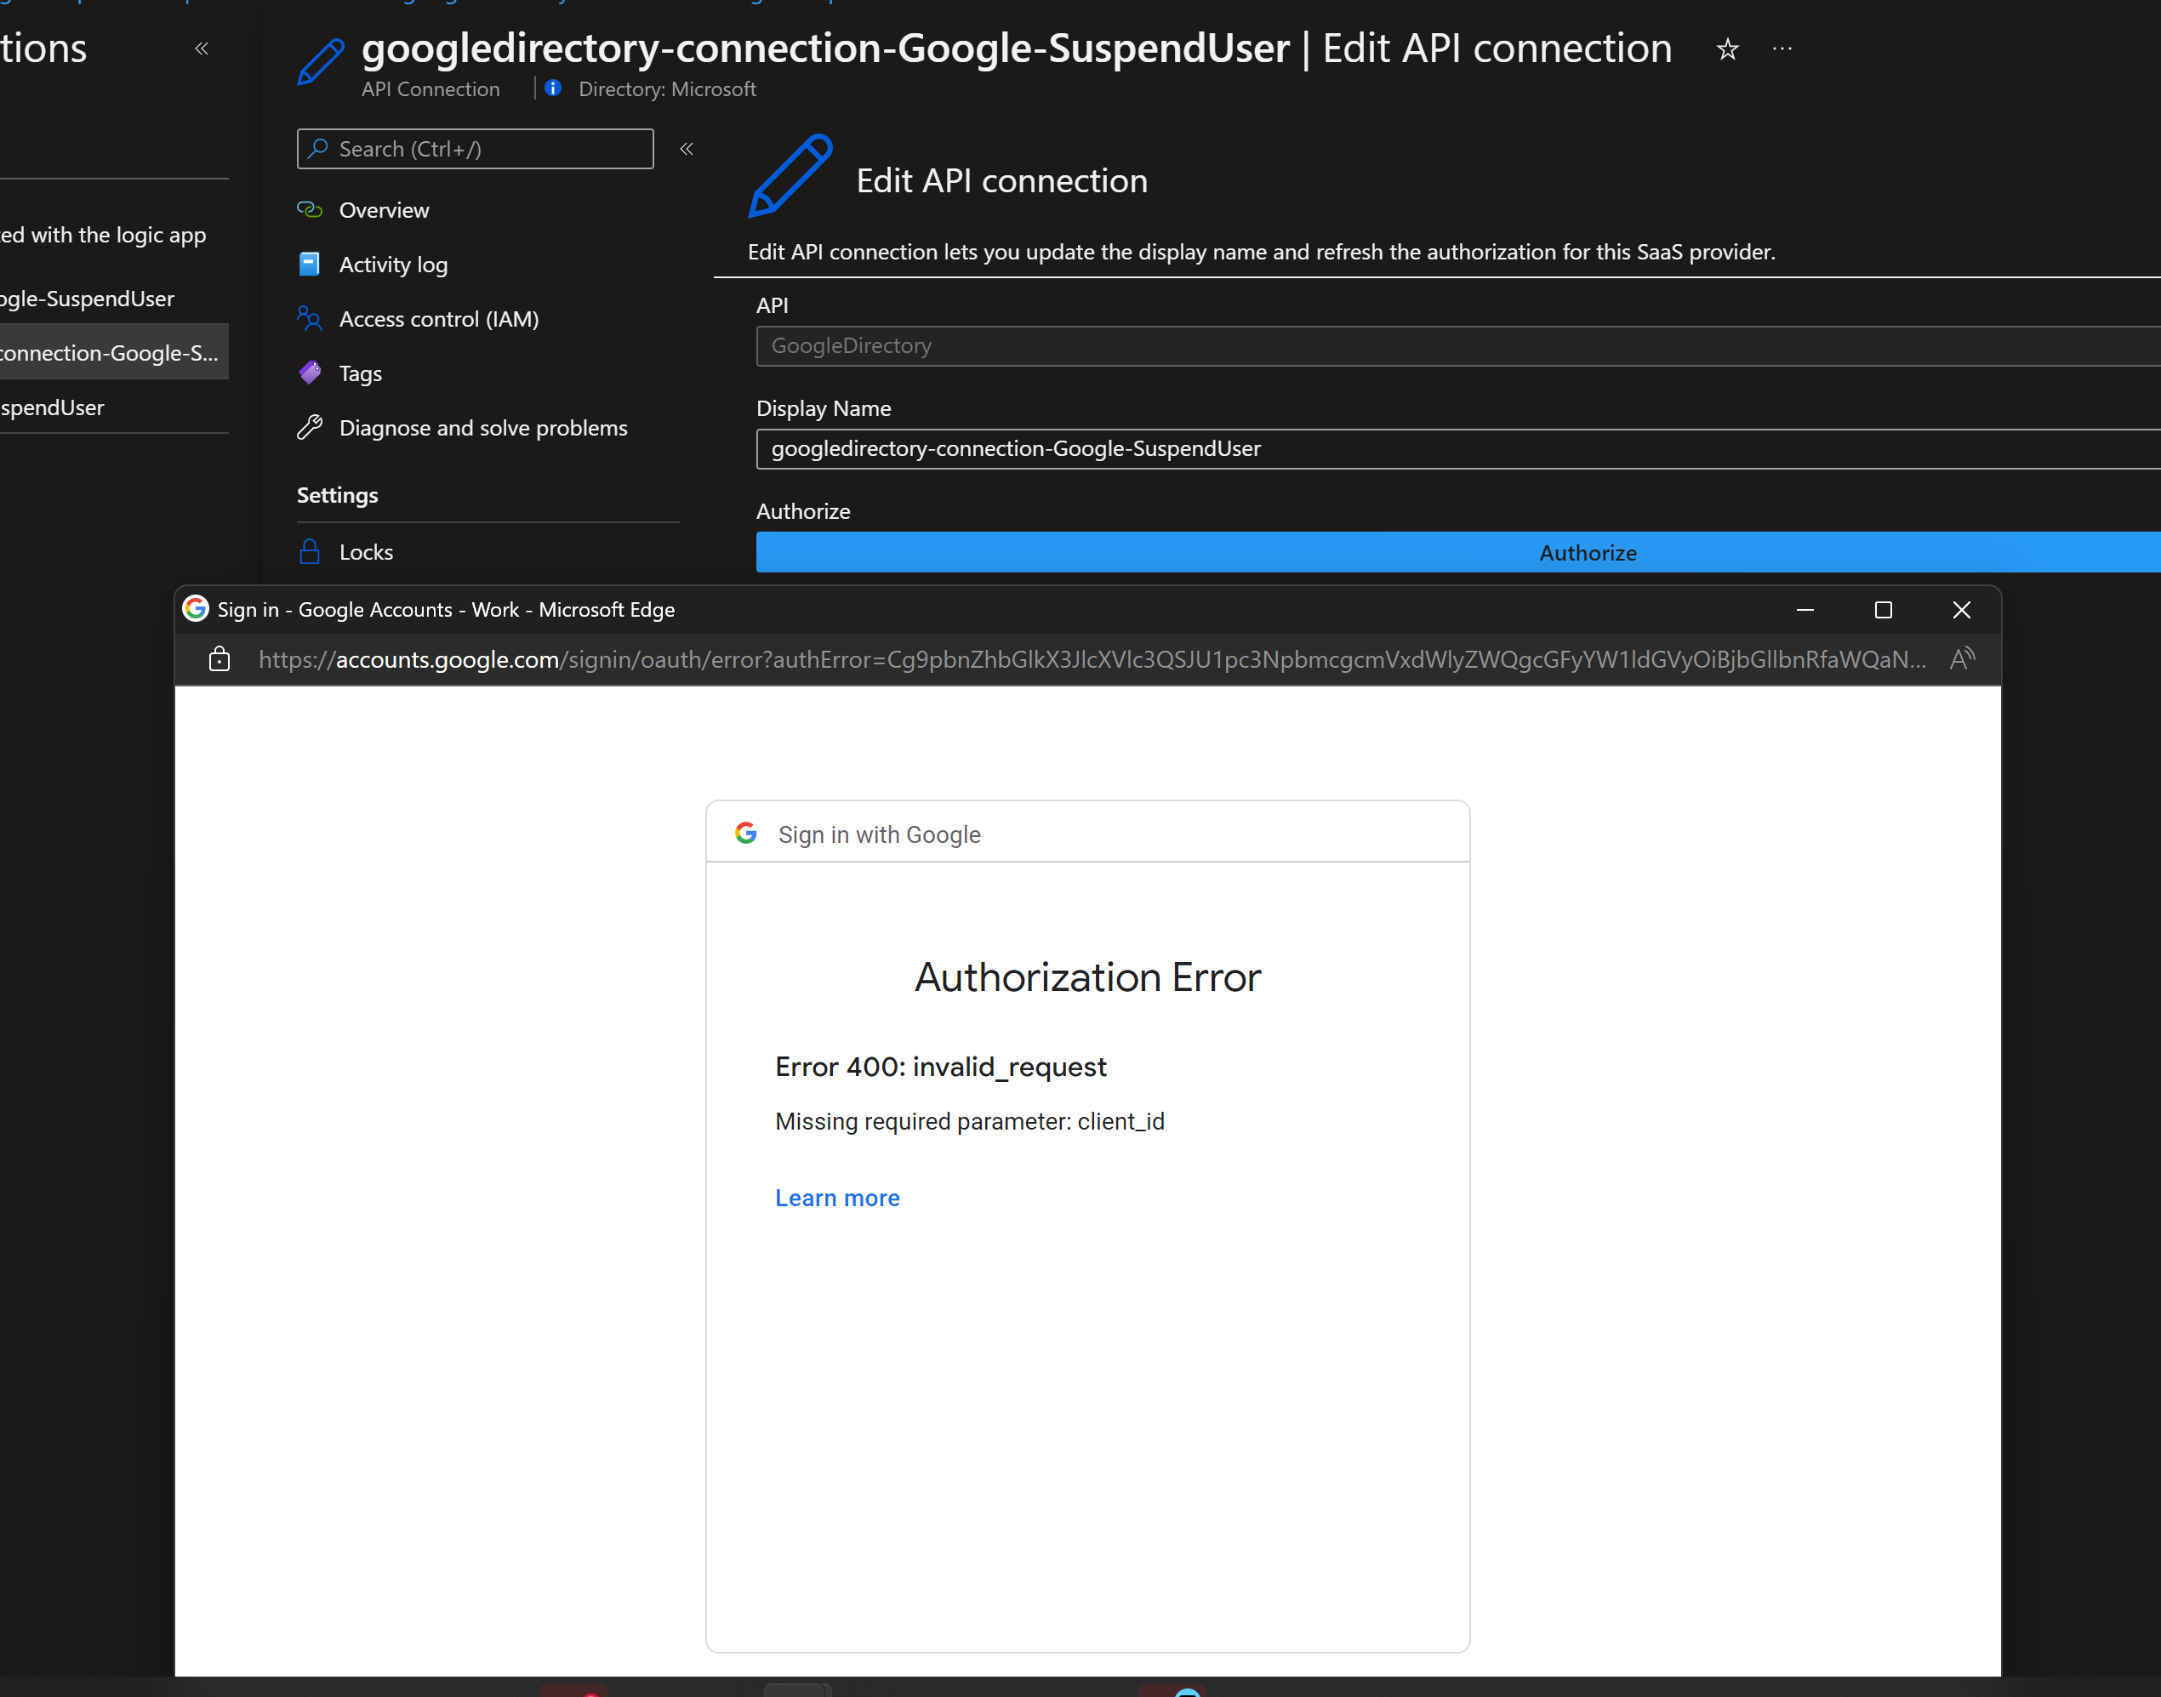Click the Locks padlock icon
Image resolution: width=2161 pixels, height=1697 pixels.
click(310, 552)
